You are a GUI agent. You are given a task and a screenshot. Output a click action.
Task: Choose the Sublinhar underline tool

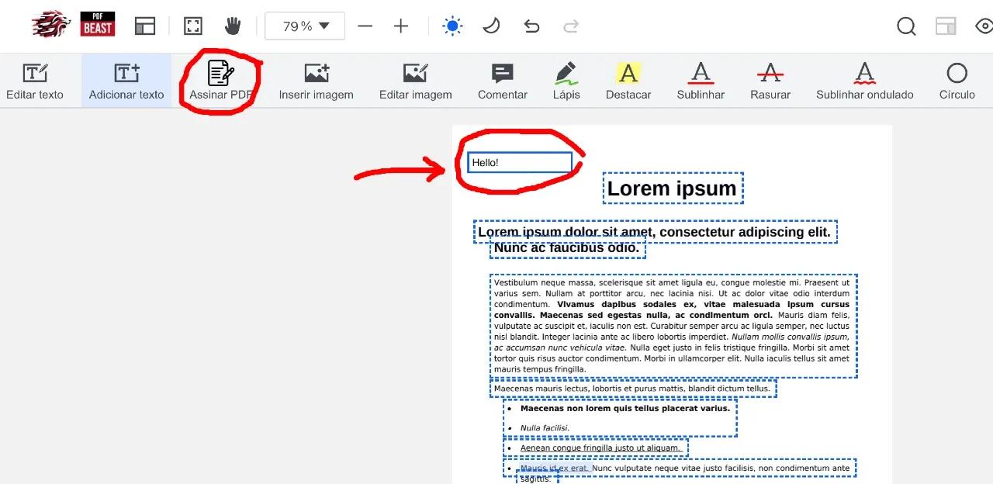[701, 81]
